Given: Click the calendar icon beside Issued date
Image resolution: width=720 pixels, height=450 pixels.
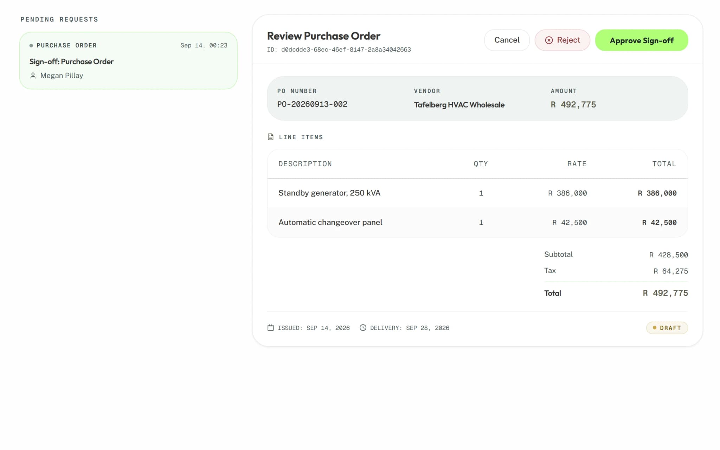Looking at the screenshot, I should click(x=270, y=328).
